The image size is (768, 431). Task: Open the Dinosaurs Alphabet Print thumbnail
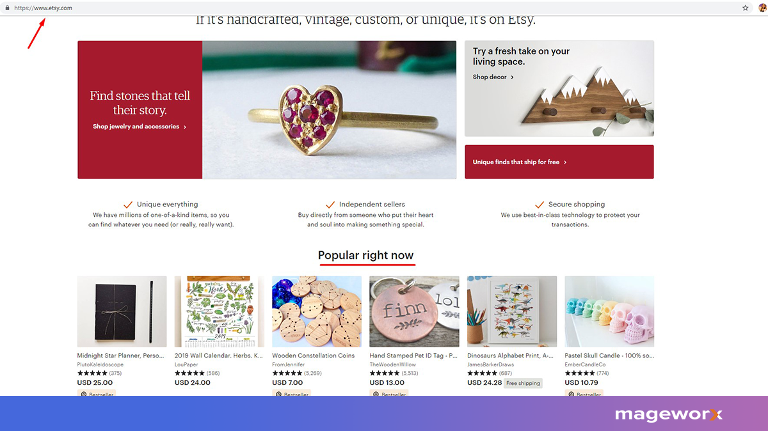(x=512, y=311)
